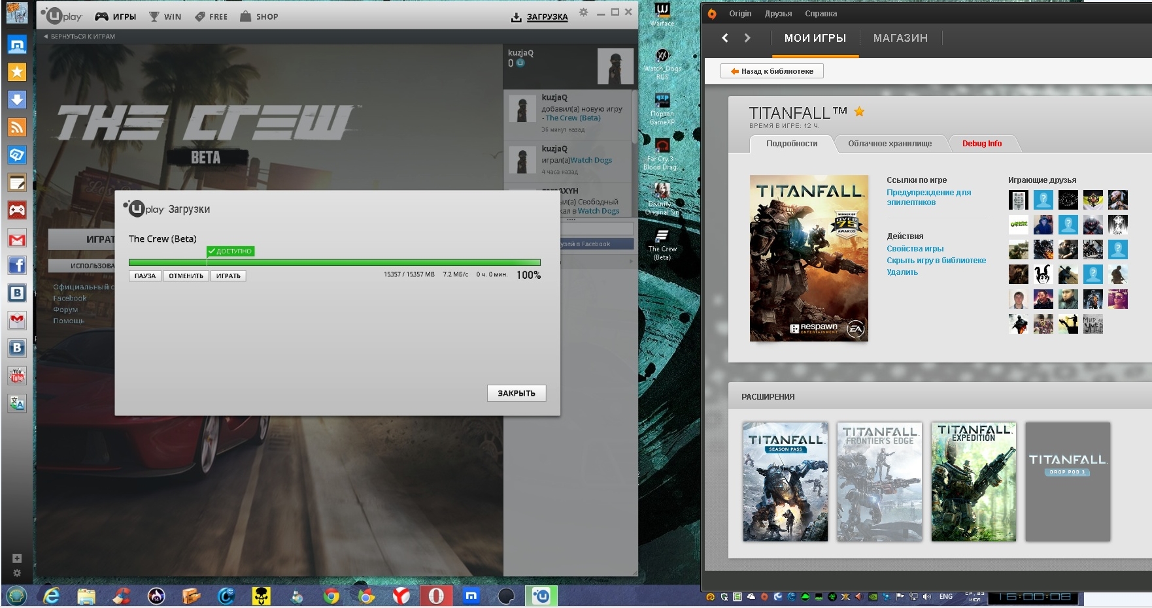Open Yandex Browser from the taskbar
The height and width of the screenshot is (608, 1152).
tap(401, 596)
